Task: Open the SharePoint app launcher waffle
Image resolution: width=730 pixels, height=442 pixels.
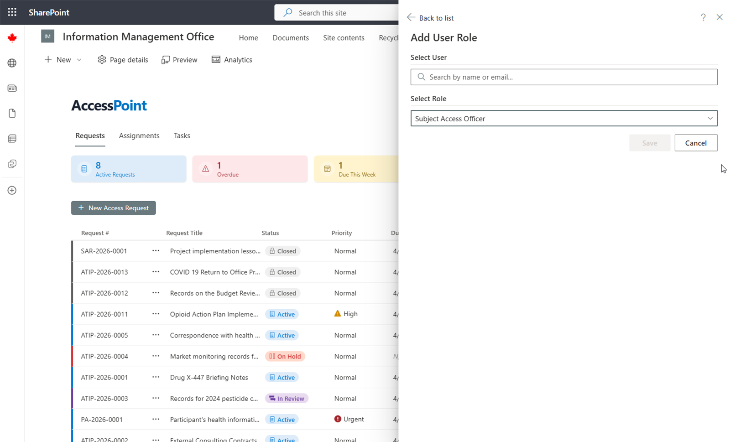Action: click(x=12, y=12)
